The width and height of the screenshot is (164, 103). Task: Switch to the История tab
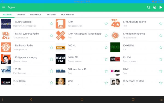[51, 15]
